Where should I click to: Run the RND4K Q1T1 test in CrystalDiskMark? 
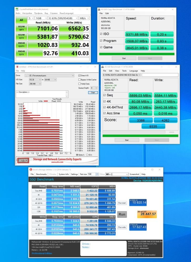click(22, 53)
